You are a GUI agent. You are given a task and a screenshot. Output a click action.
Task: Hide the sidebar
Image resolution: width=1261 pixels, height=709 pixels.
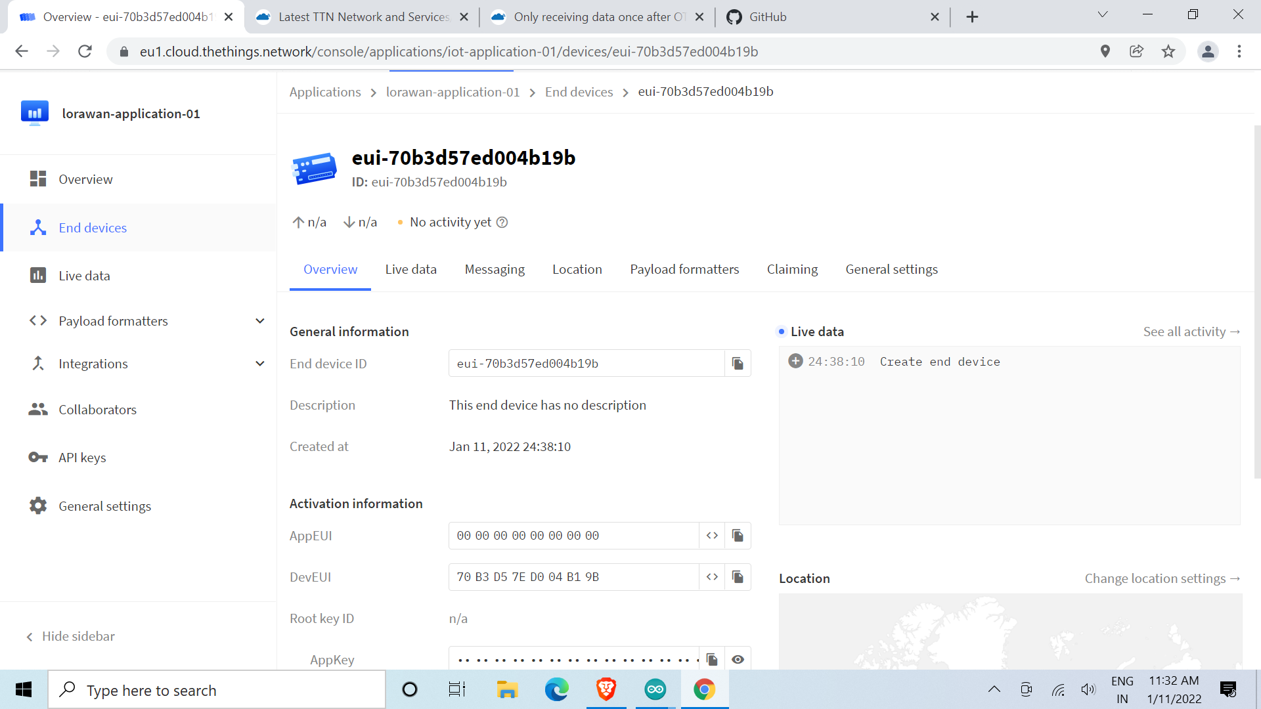(71, 636)
